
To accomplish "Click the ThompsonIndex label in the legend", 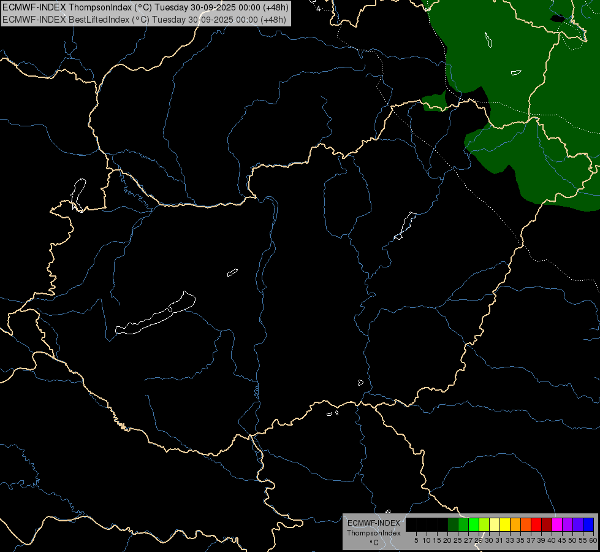I will (374, 533).
